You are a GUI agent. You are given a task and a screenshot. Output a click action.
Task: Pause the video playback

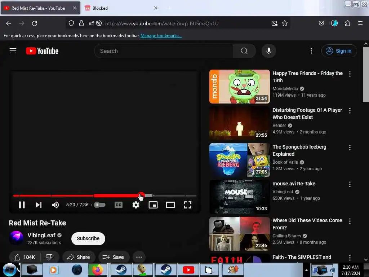(x=22, y=205)
